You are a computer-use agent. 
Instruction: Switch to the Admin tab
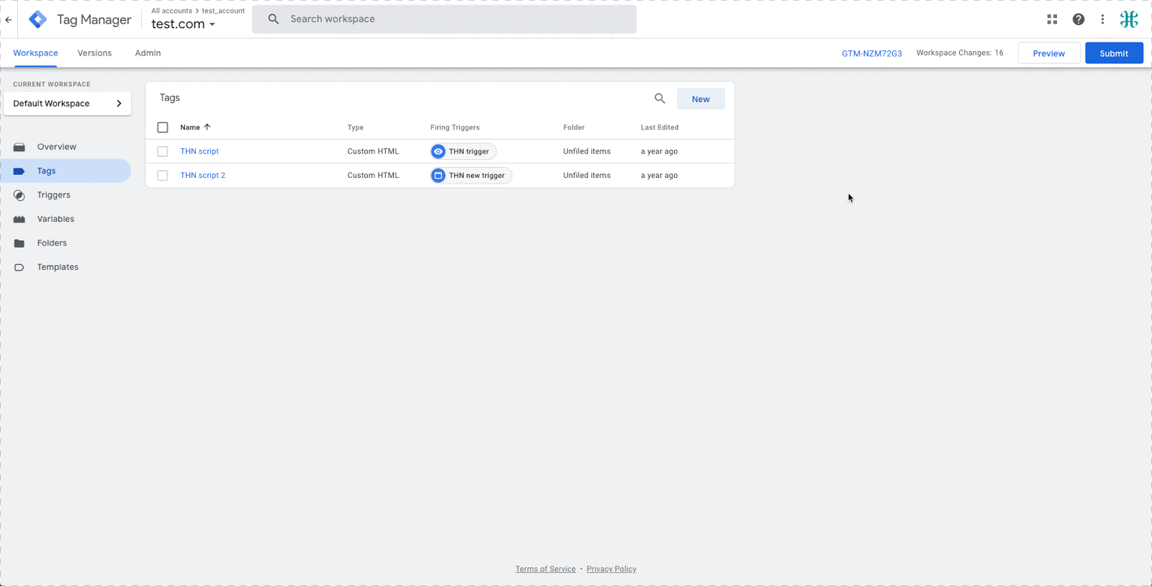click(x=148, y=53)
